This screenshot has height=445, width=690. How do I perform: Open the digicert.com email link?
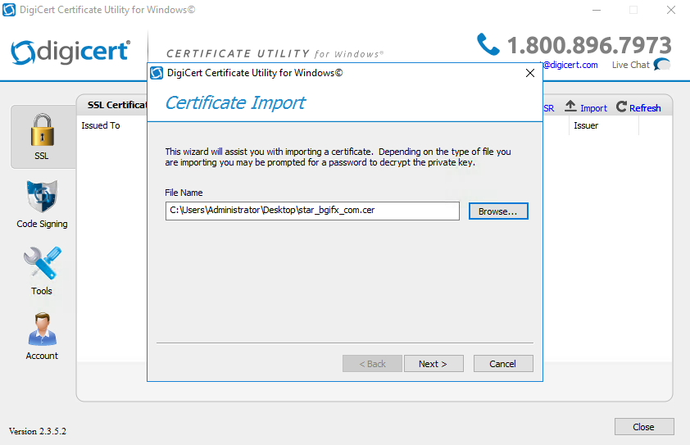coord(570,65)
